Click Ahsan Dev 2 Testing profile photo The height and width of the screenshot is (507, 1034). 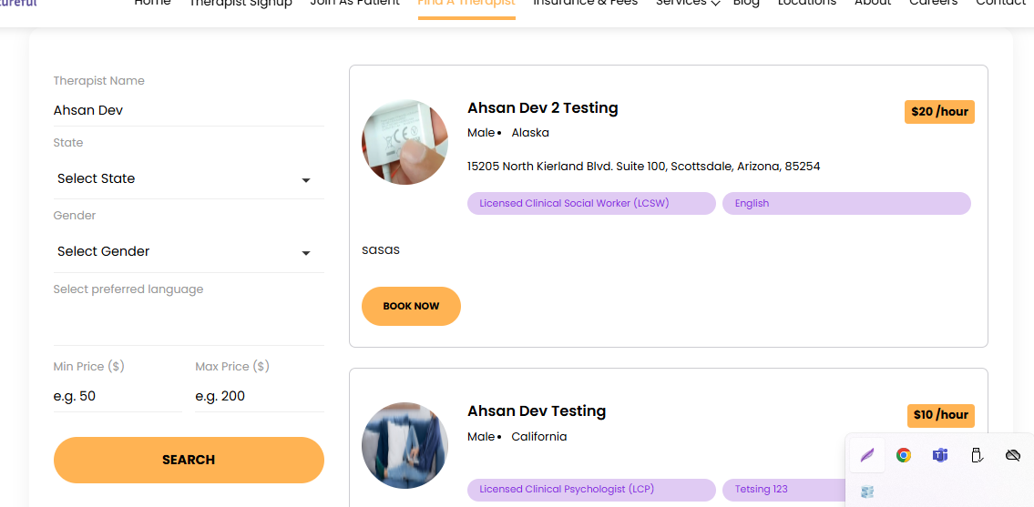point(404,142)
